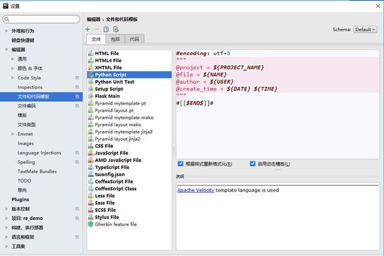This screenshot has height=256, width=384.
Task: Click the settings search input field
Action: tap(41, 19)
